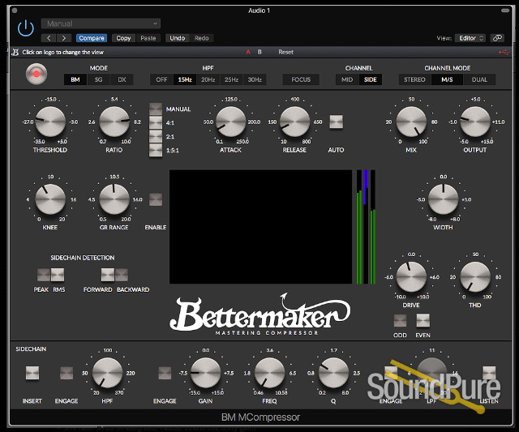Toggle the EVEN harmonics switch
Image resolution: width=519 pixels, height=432 pixels.
423,320
